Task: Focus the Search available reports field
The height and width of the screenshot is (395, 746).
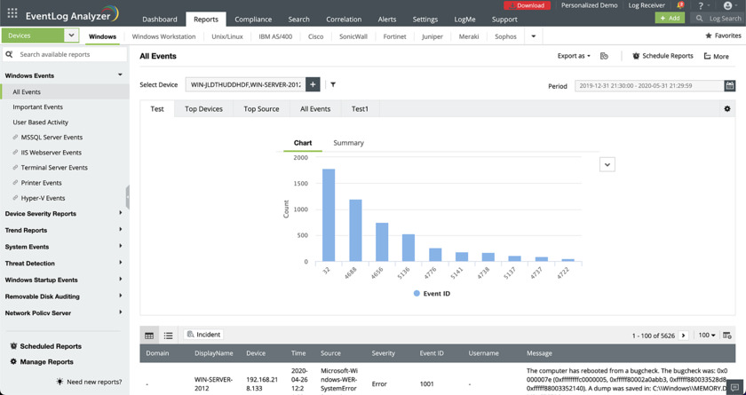Action: [65, 54]
